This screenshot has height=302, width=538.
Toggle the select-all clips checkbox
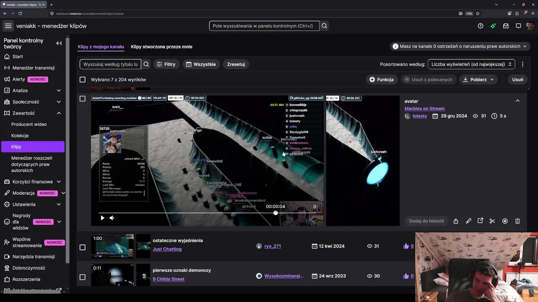tap(82, 80)
